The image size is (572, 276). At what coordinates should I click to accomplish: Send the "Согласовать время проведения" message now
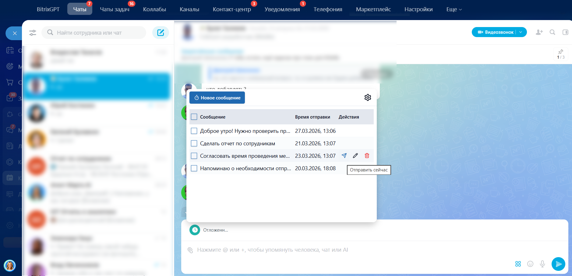click(344, 156)
